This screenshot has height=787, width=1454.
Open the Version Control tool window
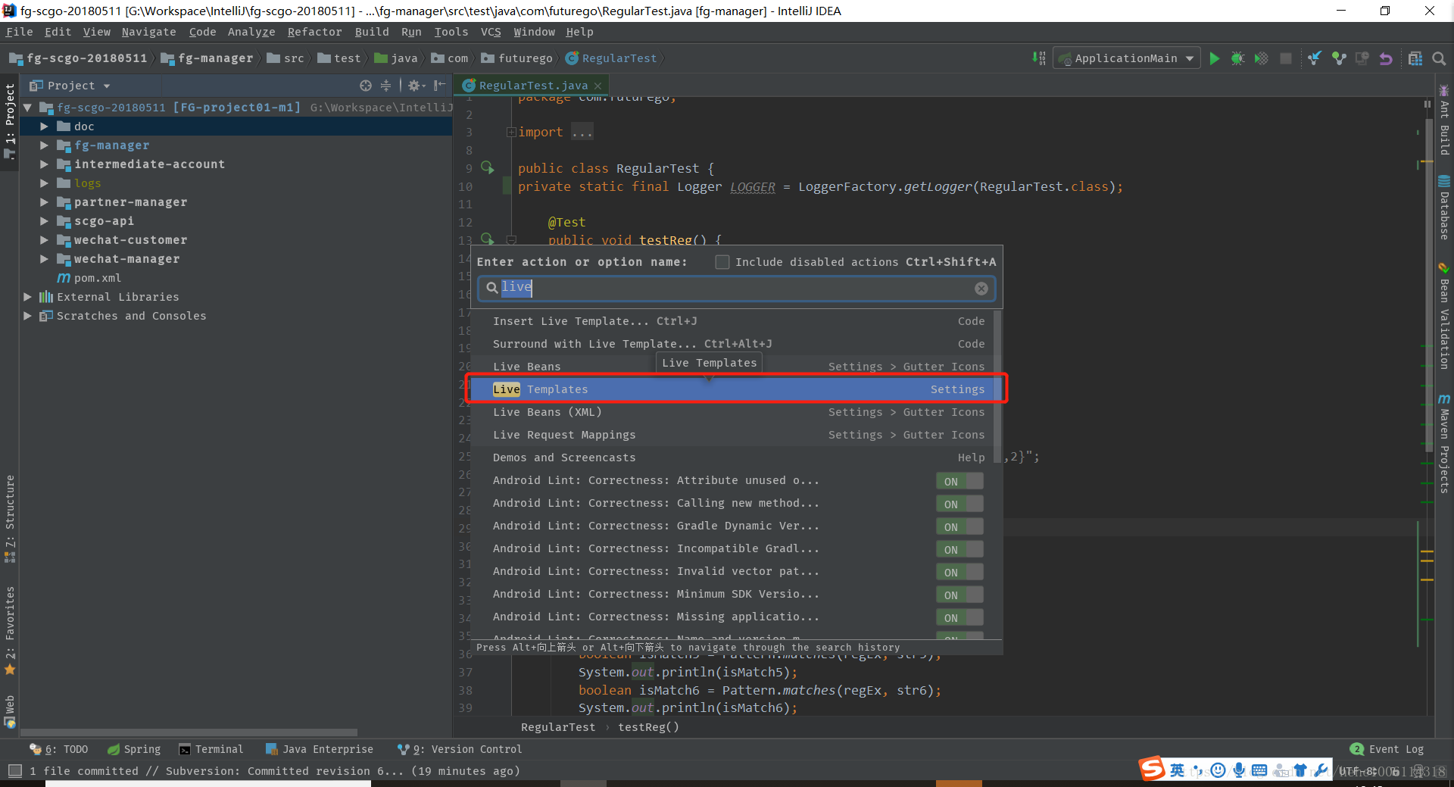point(460,749)
